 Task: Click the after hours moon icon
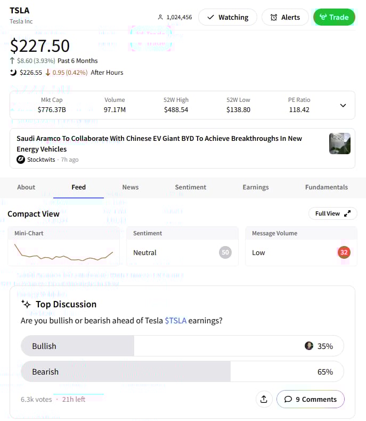point(13,73)
